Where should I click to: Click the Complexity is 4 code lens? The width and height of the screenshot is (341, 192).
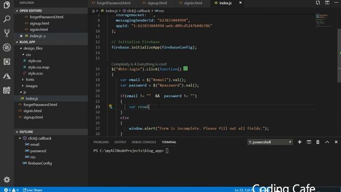(x=139, y=64)
